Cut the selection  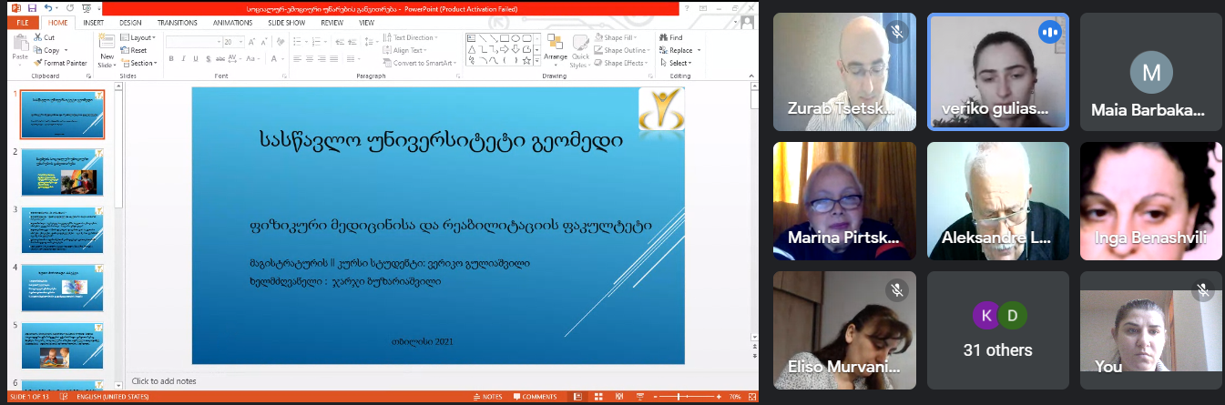(x=44, y=37)
